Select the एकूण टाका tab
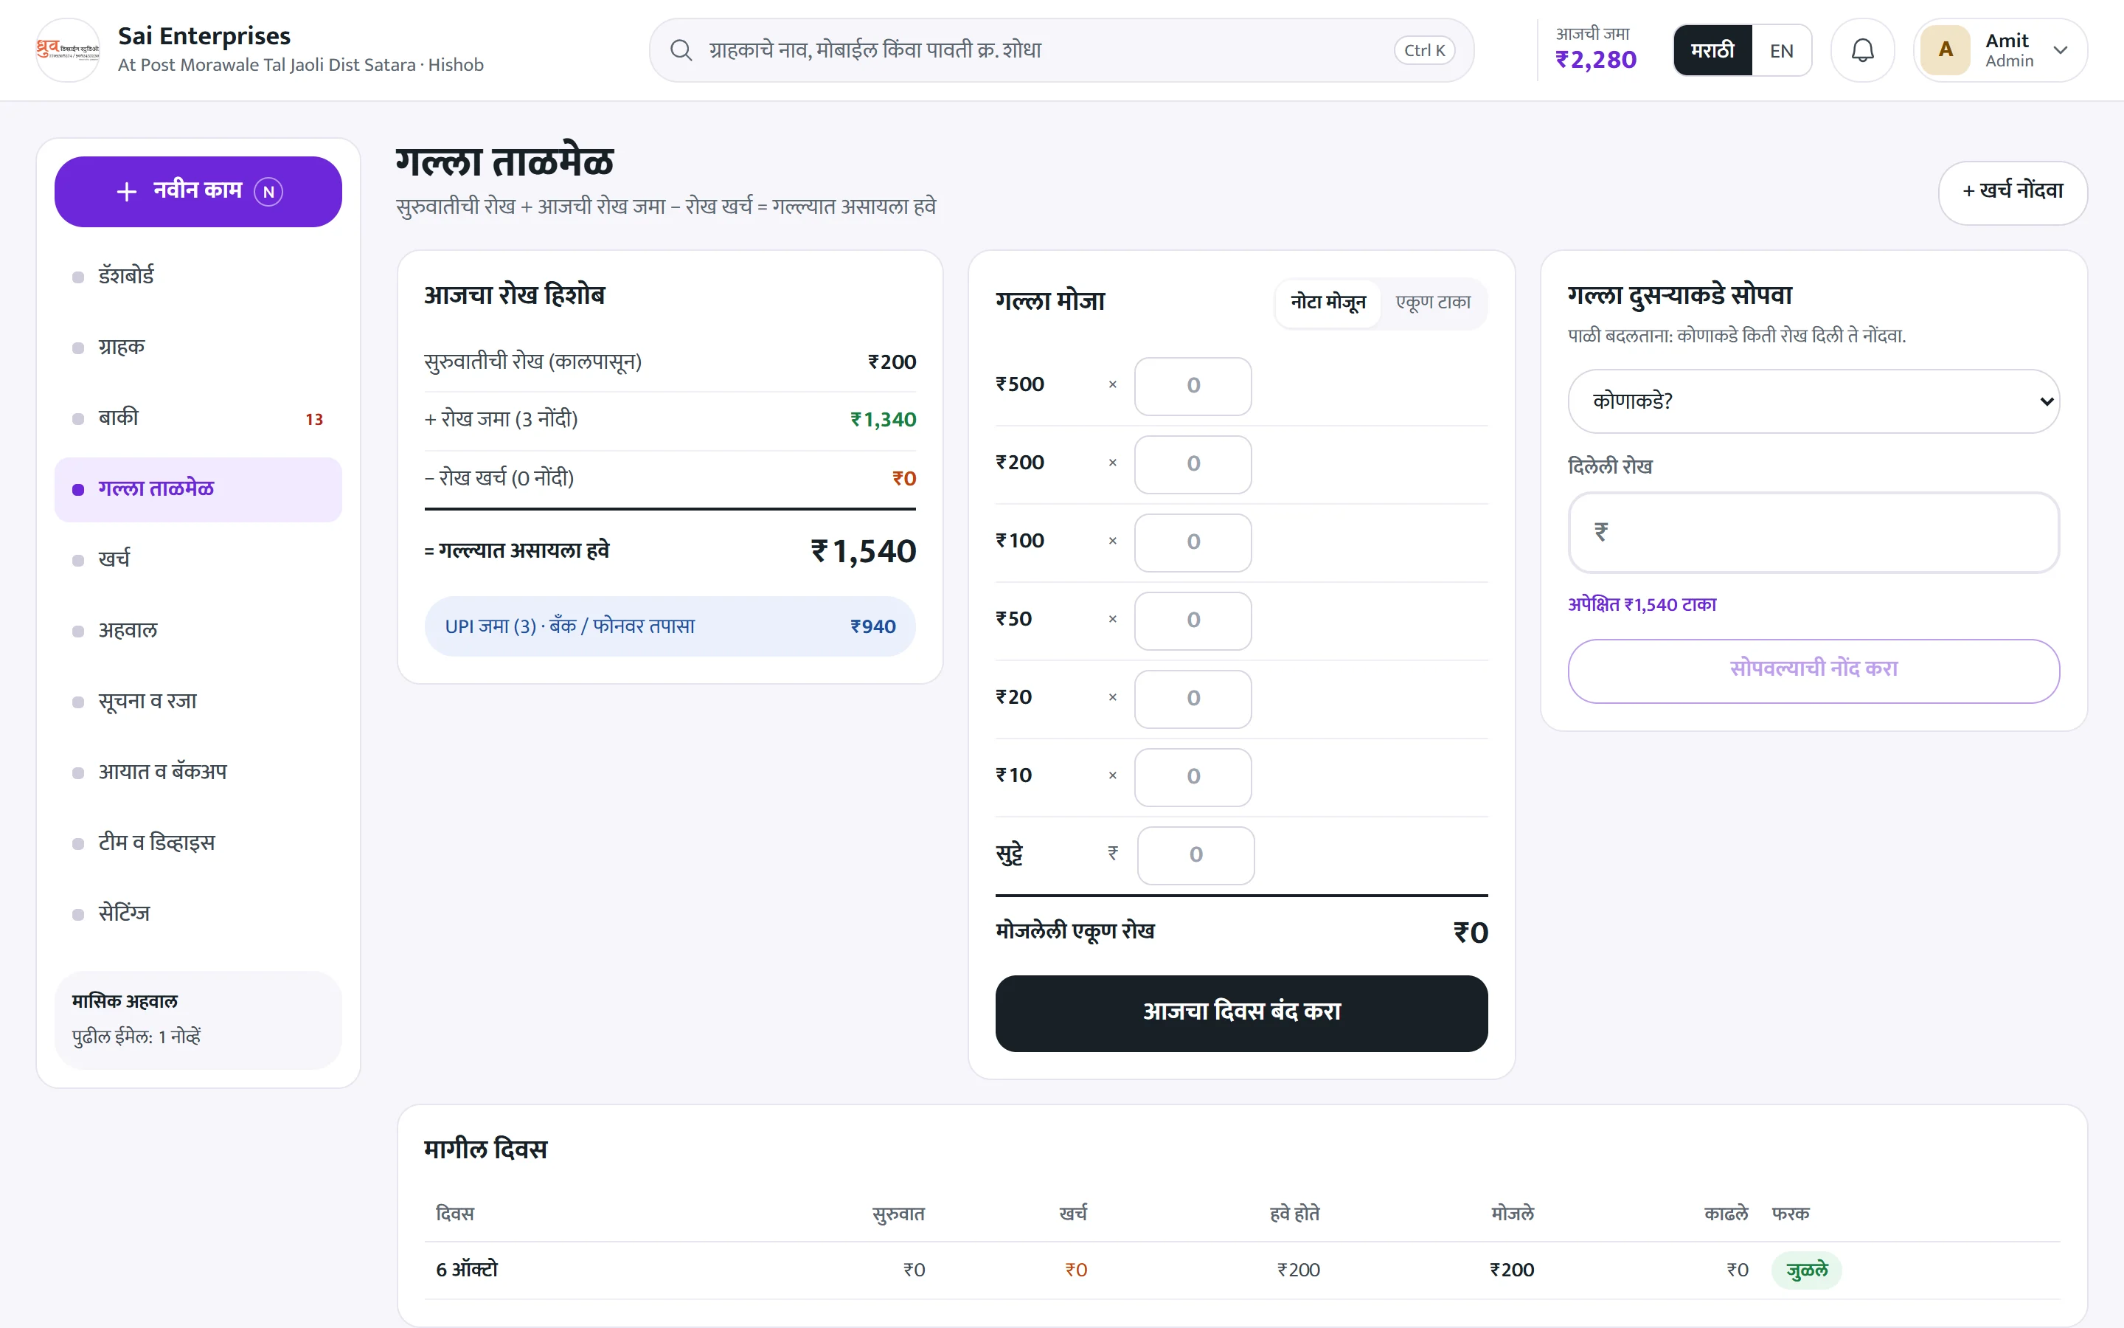The image size is (2124, 1328). tap(1432, 302)
